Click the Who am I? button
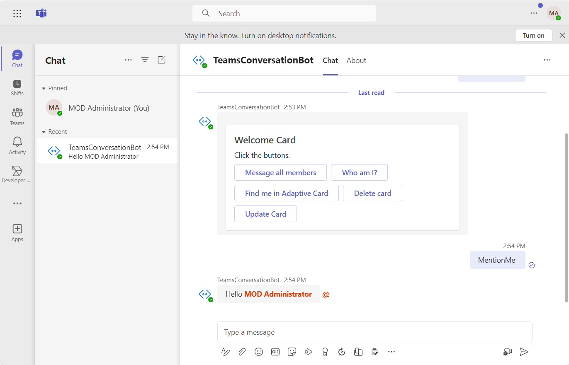Screen dimensions: 569x365 (359, 172)
